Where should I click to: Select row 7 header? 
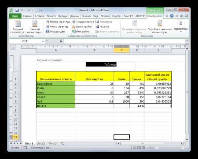pyautogui.click(x=16, y=106)
